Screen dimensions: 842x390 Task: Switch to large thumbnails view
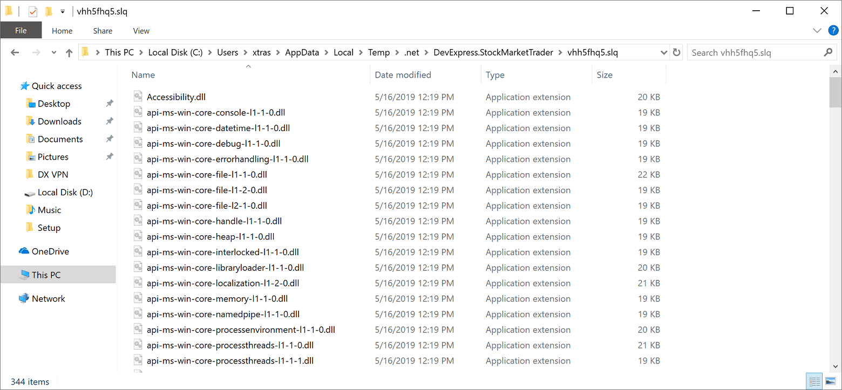click(830, 381)
